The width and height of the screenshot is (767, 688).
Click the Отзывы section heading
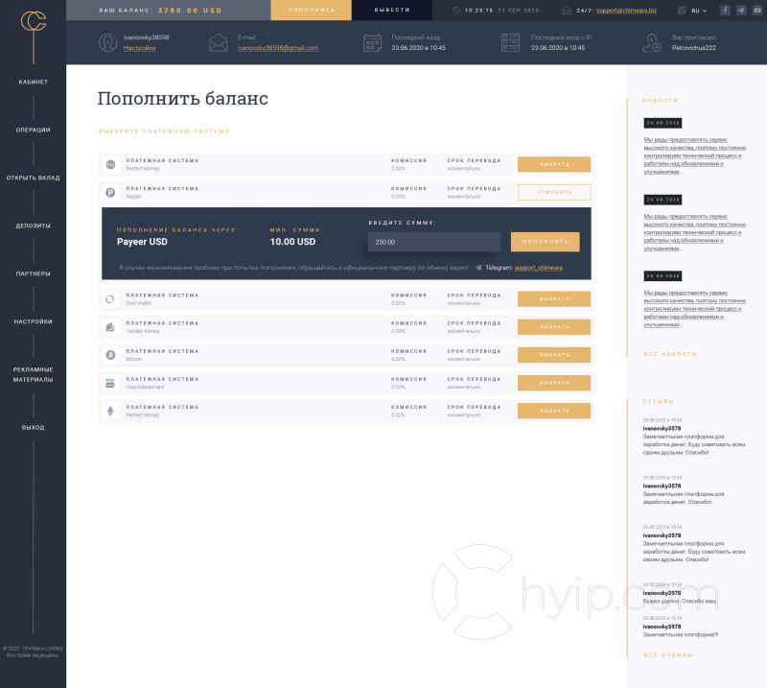[659, 401]
